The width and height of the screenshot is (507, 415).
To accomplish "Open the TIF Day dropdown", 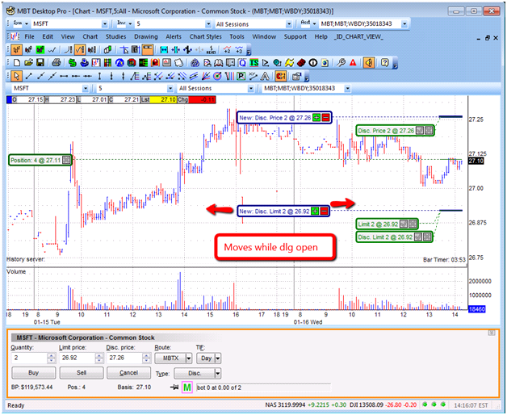I will click(x=218, y=358).
